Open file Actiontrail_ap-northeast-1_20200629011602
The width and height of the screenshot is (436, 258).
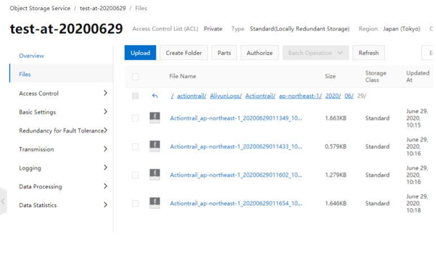(x=236, y=175)
